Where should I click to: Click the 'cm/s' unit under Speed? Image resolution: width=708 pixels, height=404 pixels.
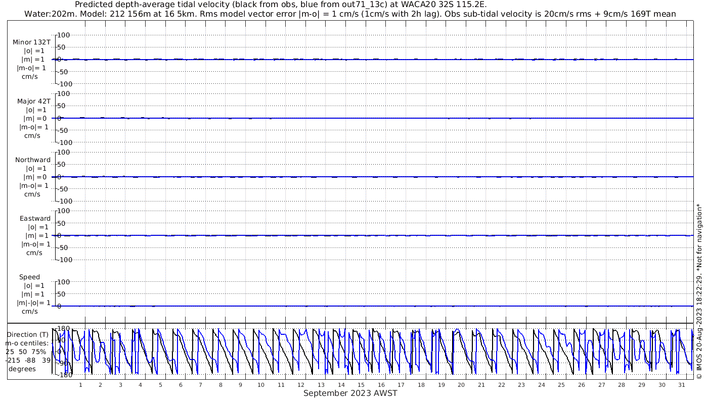(x=30, y=311)
